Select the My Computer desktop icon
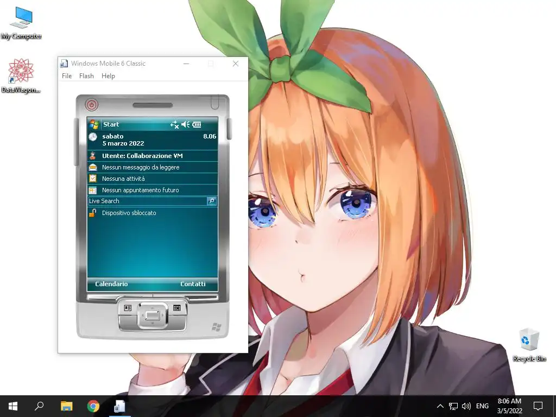Viewport: 556px width, 417px height. coord(21,23)
